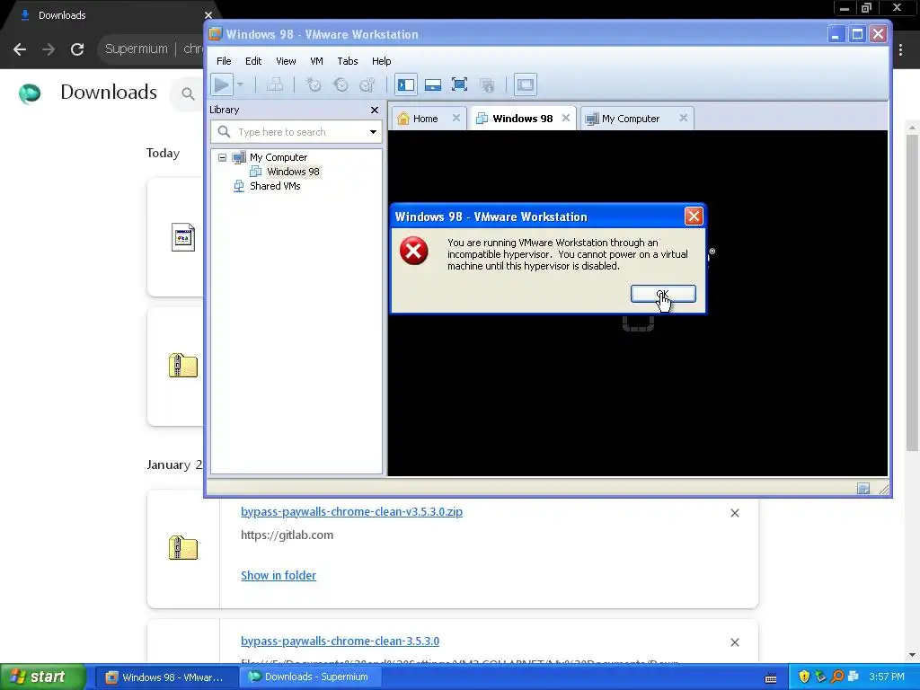Click the security shield tray icon
The width and height of the screenshot is (920, 690).
(804, 677)
